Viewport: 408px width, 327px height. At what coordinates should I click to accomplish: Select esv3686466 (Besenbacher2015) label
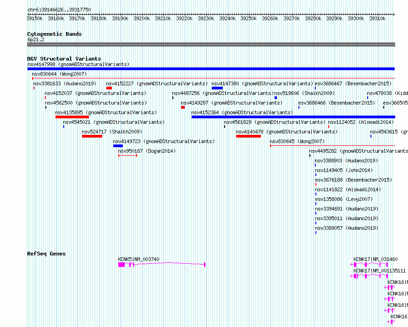pos(336,103)
